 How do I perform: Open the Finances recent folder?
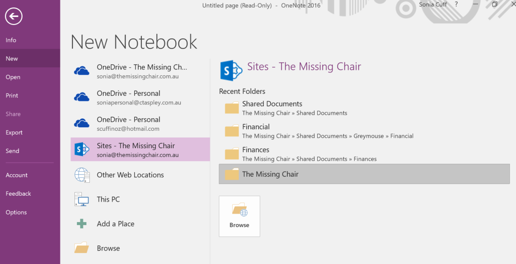(x=364, y=154)
